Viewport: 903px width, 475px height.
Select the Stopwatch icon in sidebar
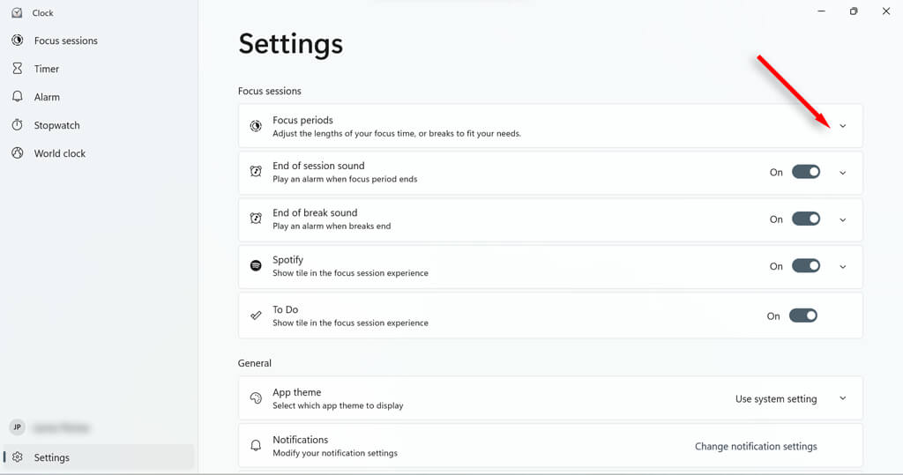pyautogui.click(x=17, y=125)
